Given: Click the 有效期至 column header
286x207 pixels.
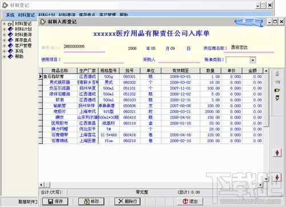Looking at the screenshot, I should 180,71.
